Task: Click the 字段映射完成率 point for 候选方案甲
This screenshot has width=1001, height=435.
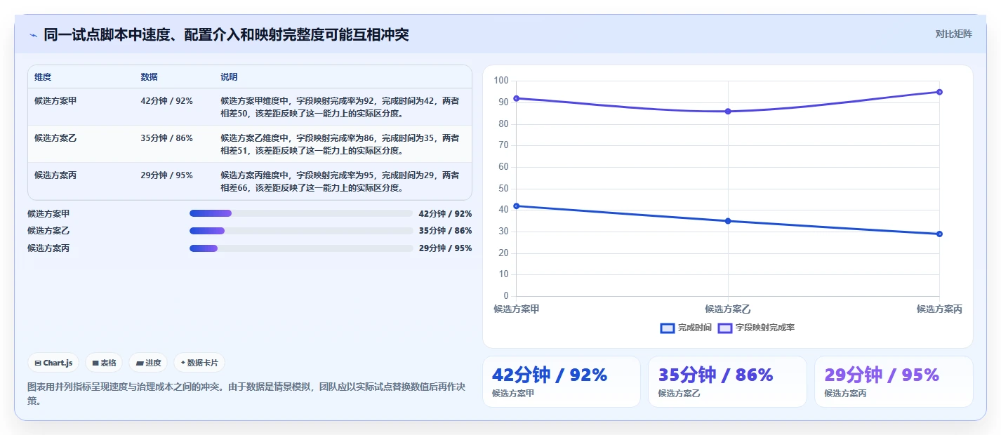Action: tap(516, 98)
